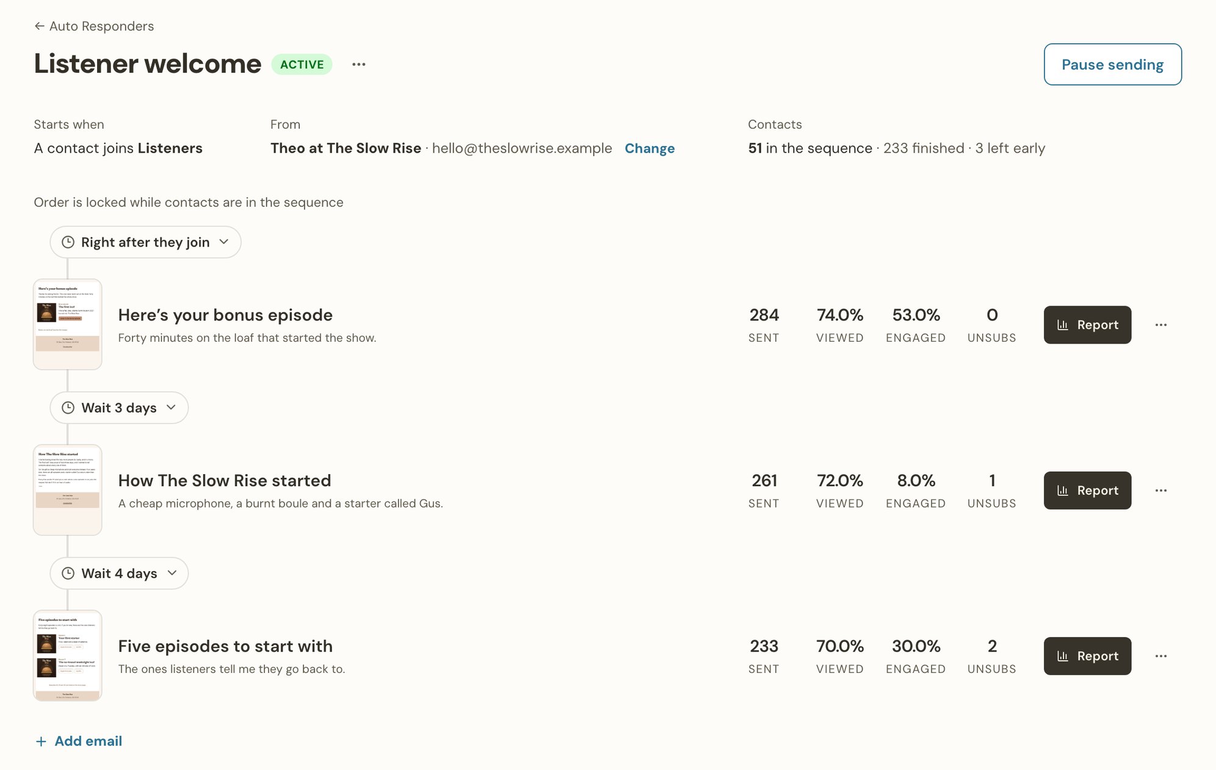Expand the Wait 3 days delay dropdown
Image resolution: width=1216 pixels, height=770 pixels.
tap(119, 408)
